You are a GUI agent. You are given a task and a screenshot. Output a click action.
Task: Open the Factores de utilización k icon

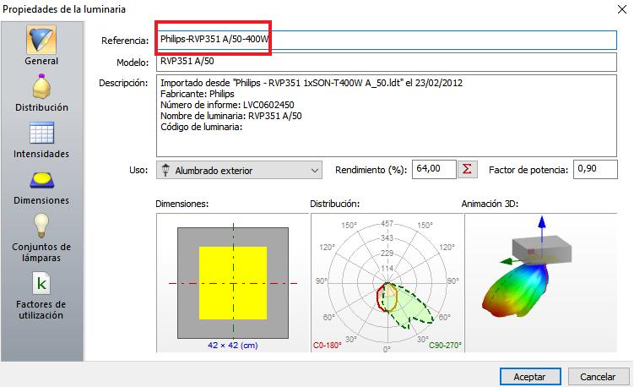pos(41,283)
